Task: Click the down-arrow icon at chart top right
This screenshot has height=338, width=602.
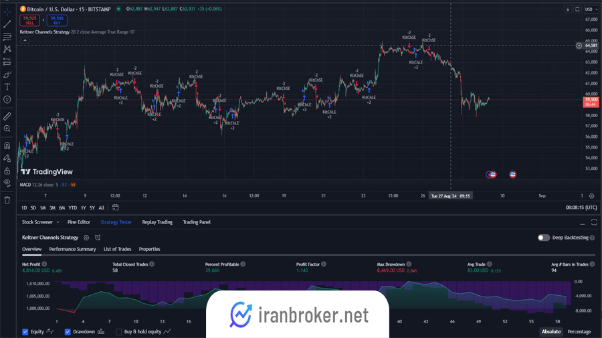Action: pyautogui.click(x=567, y=9)
